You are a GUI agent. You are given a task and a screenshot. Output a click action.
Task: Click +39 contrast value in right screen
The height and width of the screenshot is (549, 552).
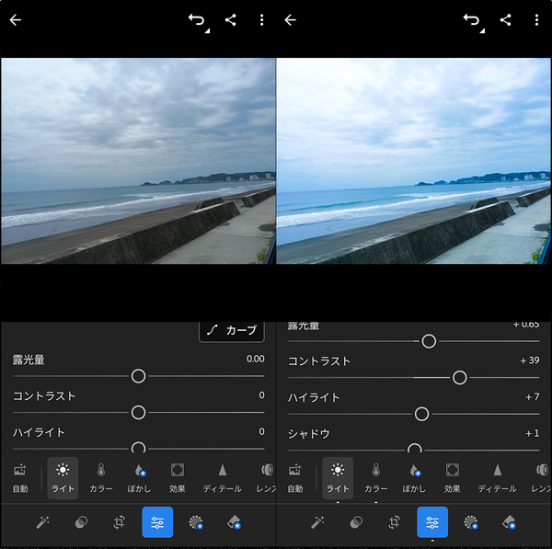click(x=530, y=360)
